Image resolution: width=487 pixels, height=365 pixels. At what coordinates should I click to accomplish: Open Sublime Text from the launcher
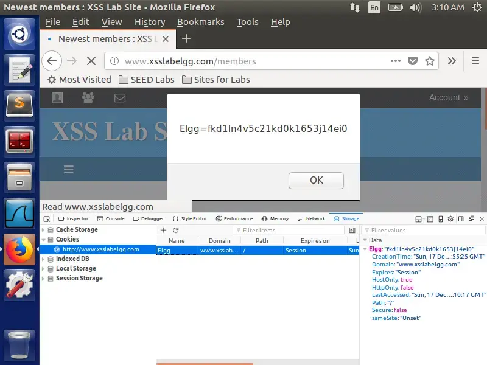point(19,105)
